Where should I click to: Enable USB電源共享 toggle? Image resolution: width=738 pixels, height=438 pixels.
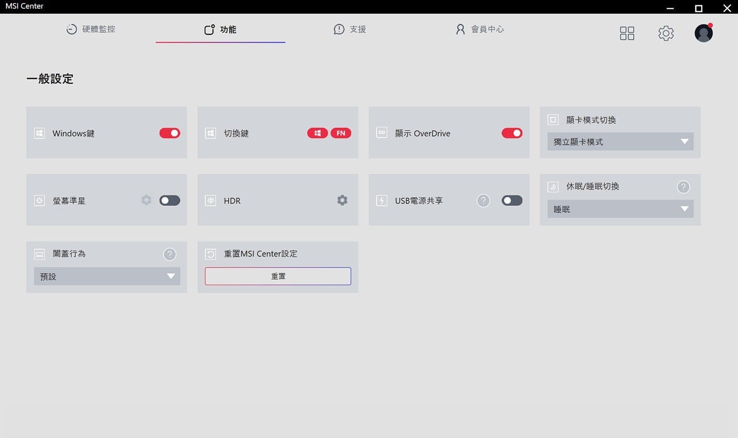tap(512, 200)
